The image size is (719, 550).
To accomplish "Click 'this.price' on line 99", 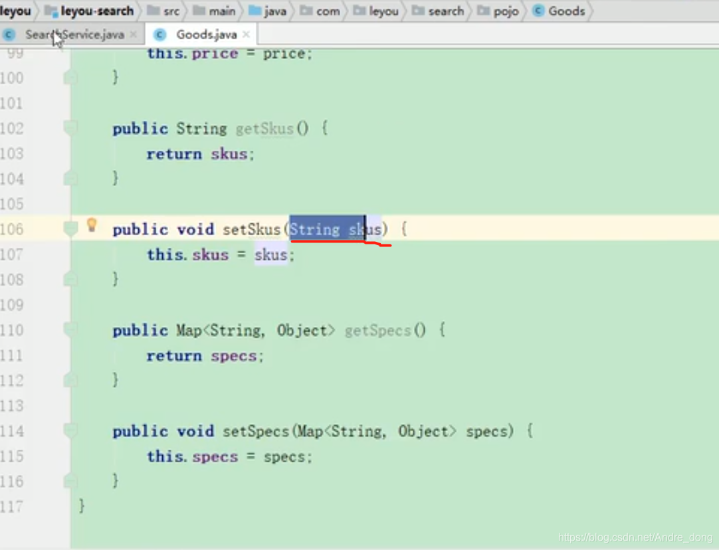I will (x=193, y=54).
